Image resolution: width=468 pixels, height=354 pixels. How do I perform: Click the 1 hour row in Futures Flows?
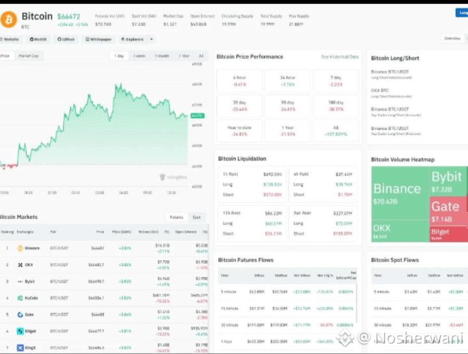[x=287, y=342]
